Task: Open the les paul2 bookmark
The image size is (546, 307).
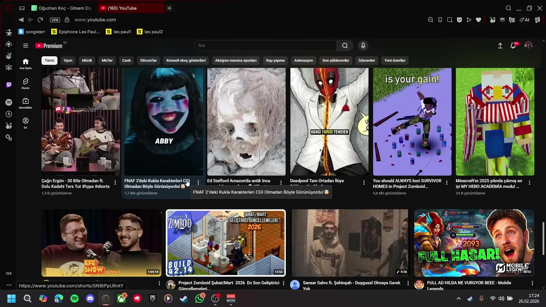Action: [x=150, y=32]
